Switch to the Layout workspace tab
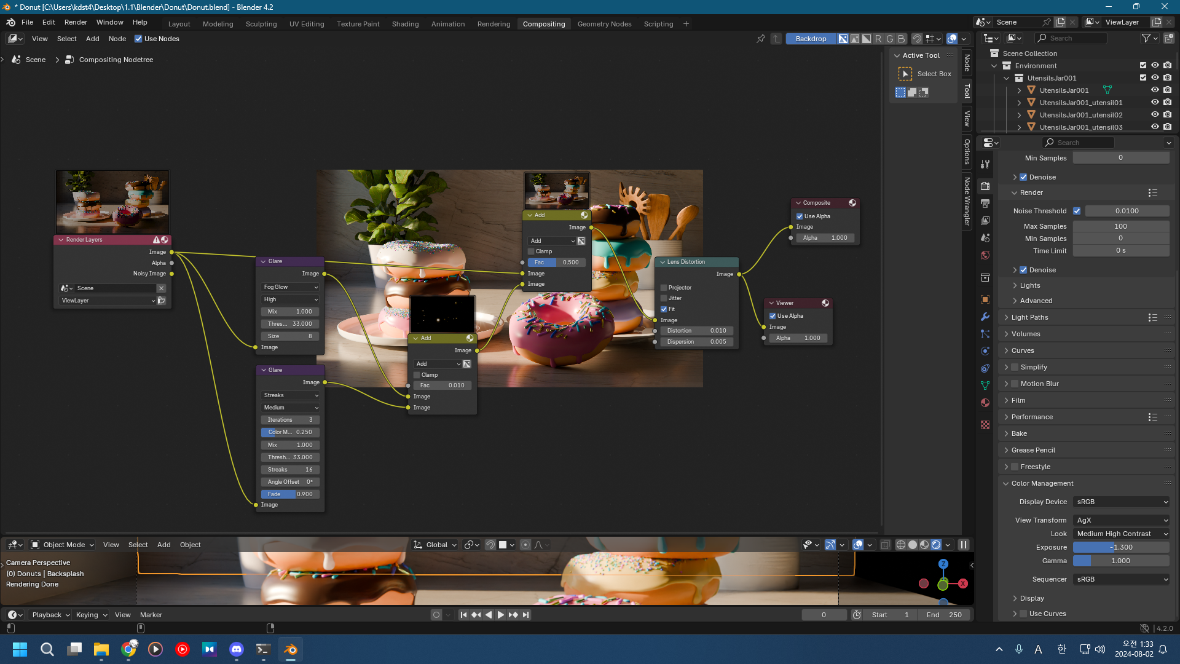 tap(179, 24)
